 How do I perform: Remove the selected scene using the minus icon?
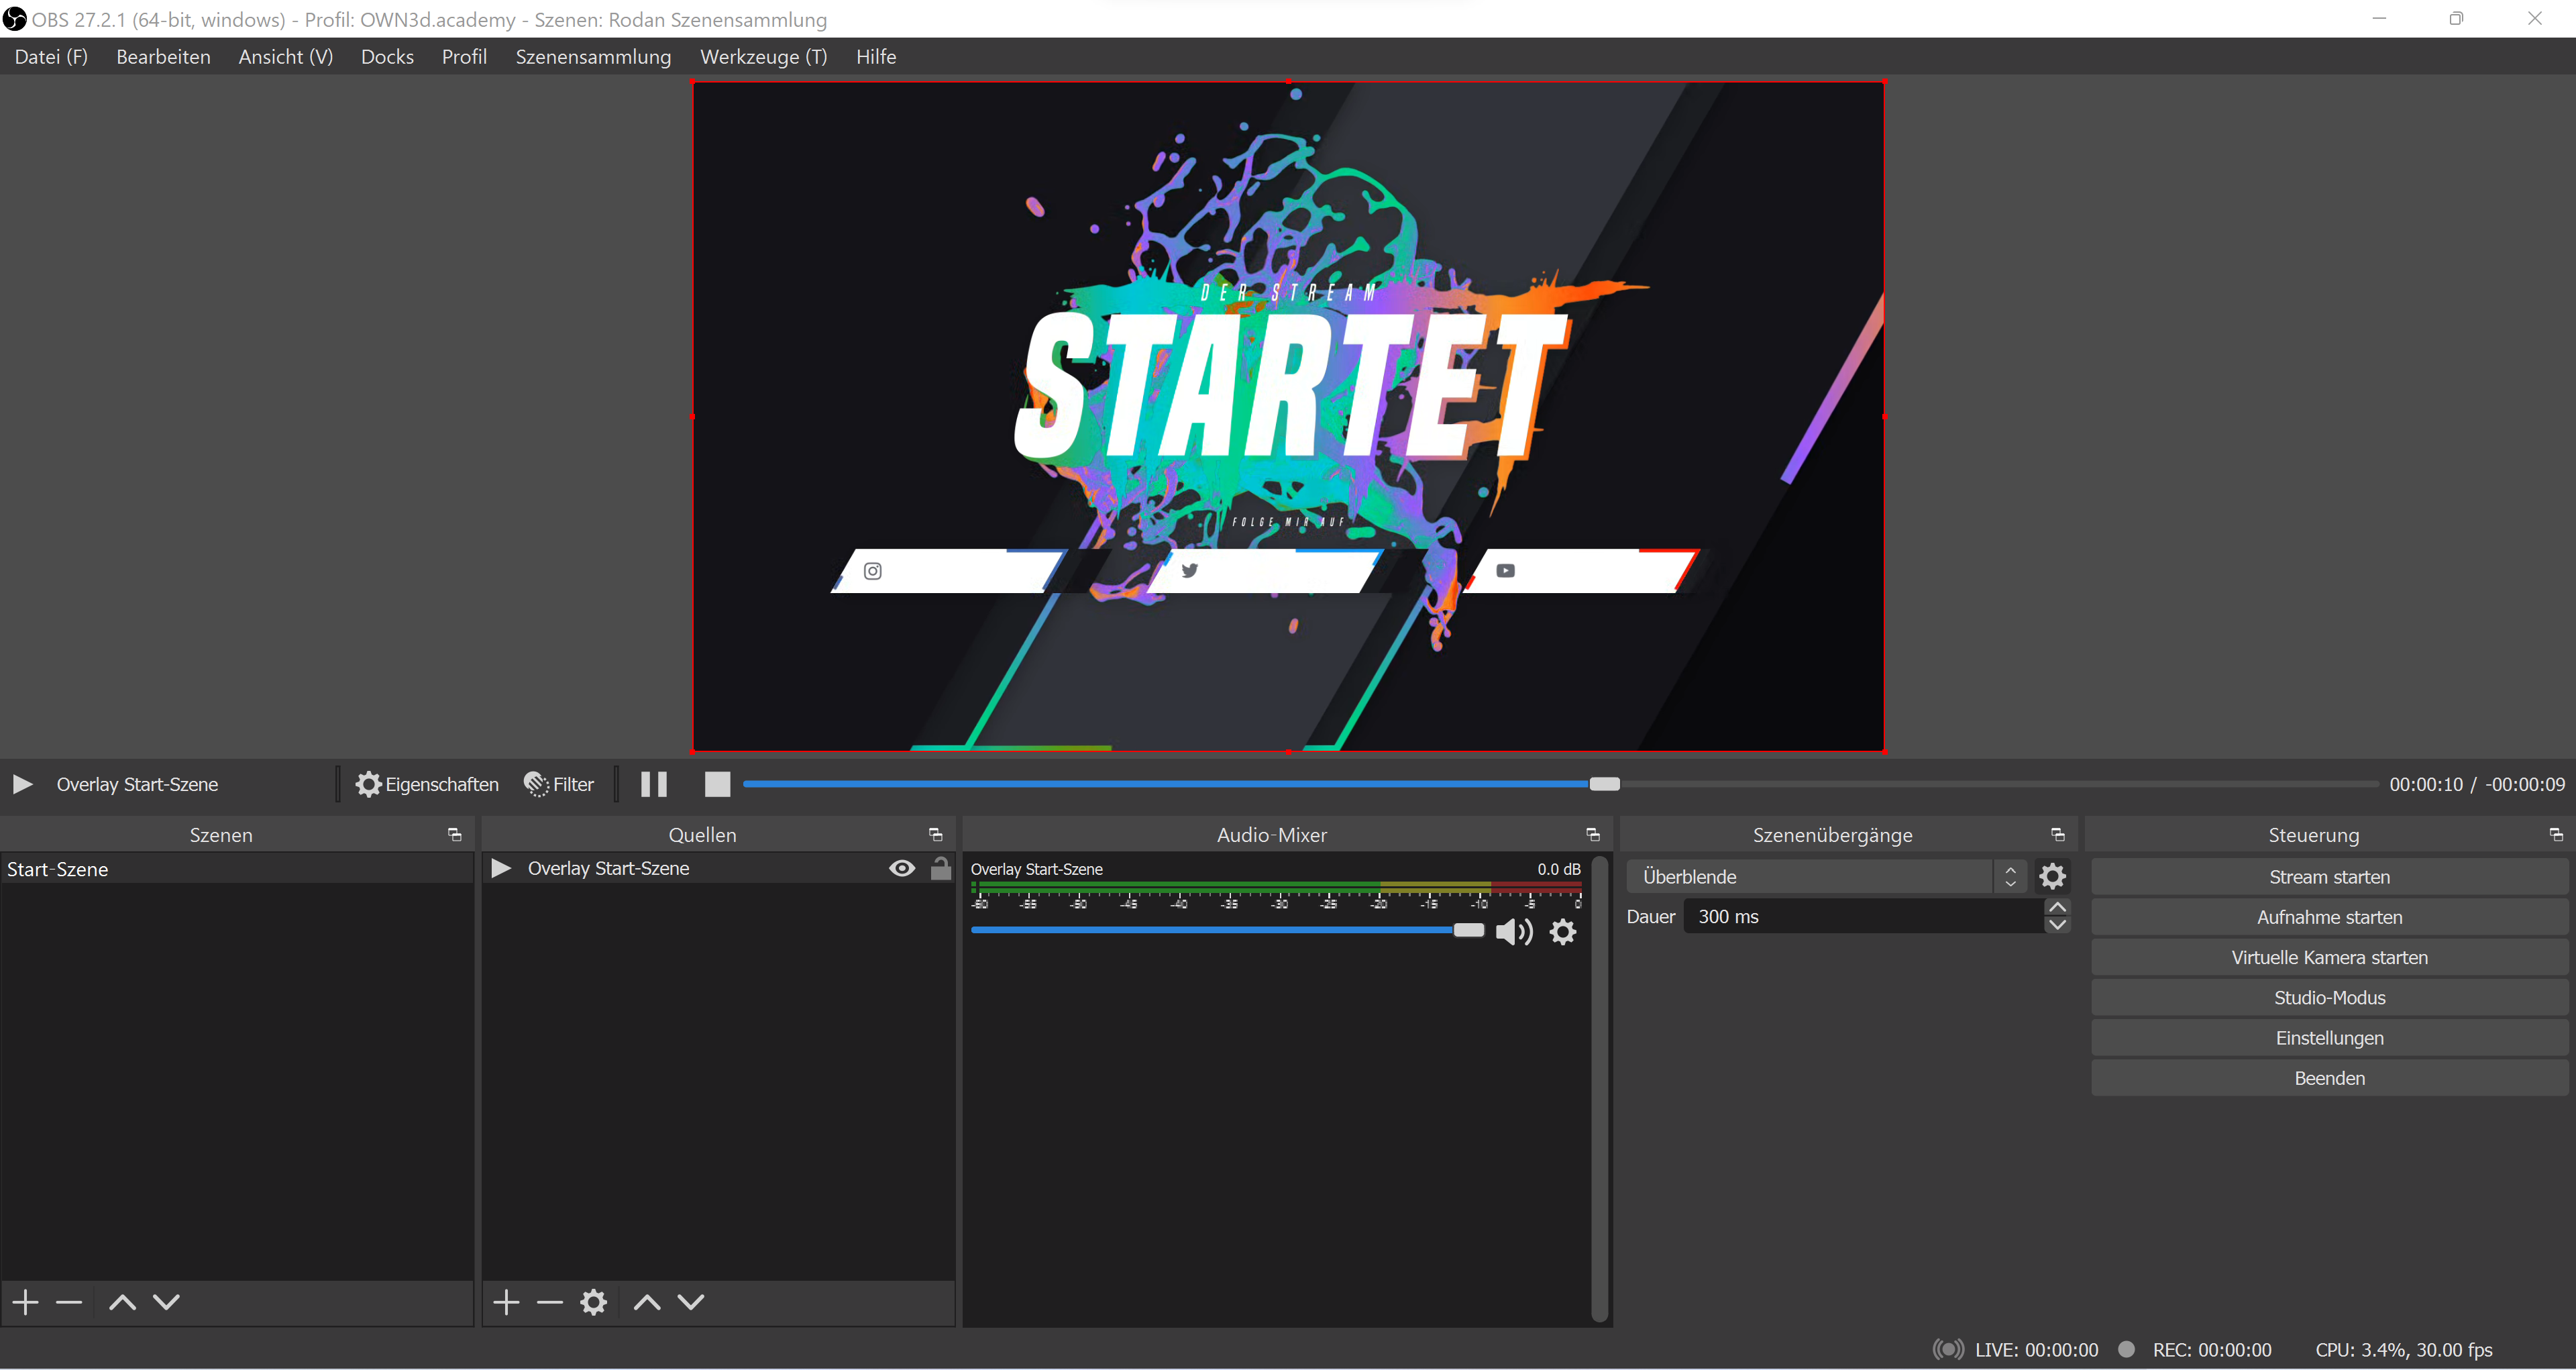[x=68, y=1302]
